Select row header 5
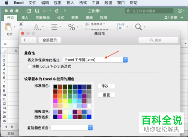 (x=4, y=73)
